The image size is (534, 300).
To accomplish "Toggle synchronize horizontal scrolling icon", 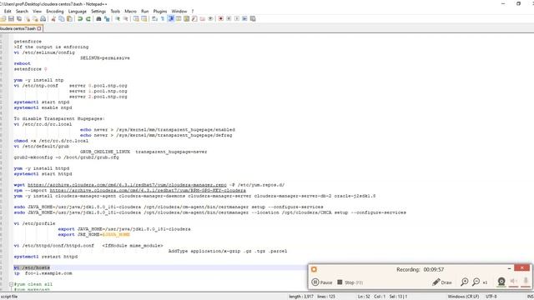I will (144, 18).
